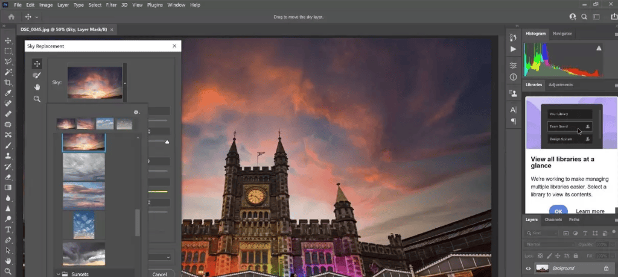The height and width of the screenshot is (277, 618).
Task: Toggle the Background layer lock icon
Action: (x=606, y=268)
